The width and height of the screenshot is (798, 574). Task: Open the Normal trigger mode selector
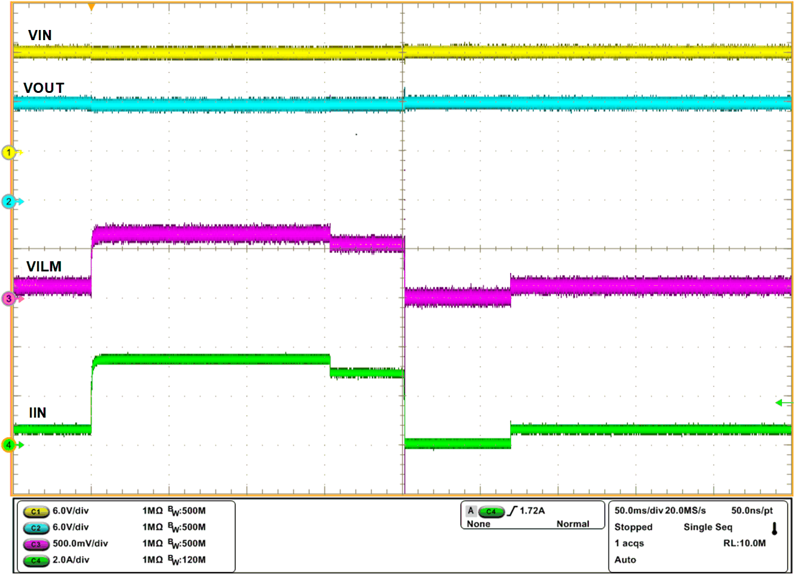[x=572, y=523]
